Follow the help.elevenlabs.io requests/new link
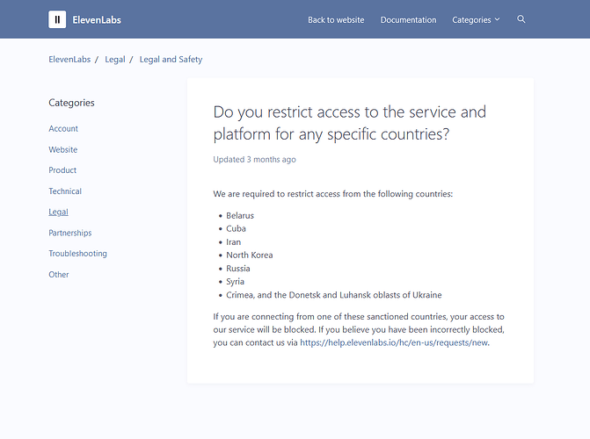The image size is (590, 439). click(x=394, y=342)
